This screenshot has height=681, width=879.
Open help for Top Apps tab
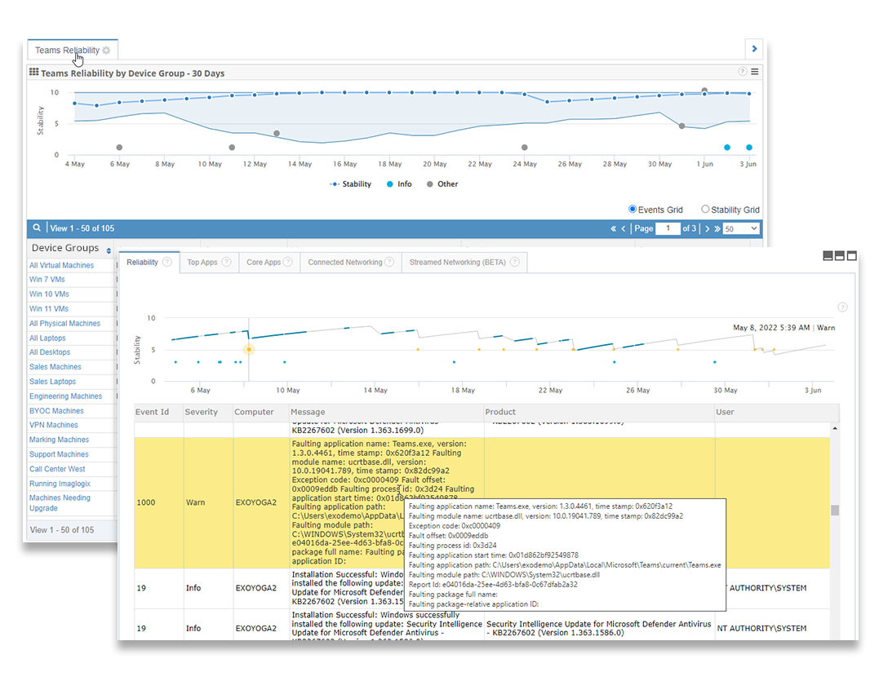[226, 262]
